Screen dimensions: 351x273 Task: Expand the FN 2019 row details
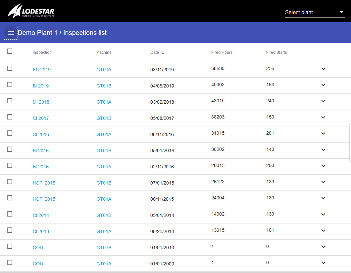(x=323, y=69)
